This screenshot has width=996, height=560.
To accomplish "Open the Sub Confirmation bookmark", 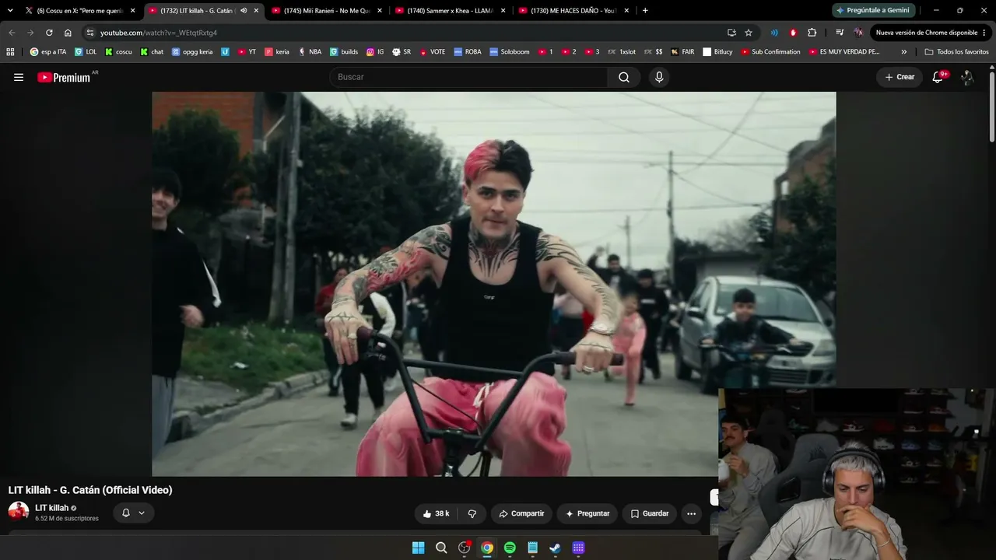I will tap(770, 52).
